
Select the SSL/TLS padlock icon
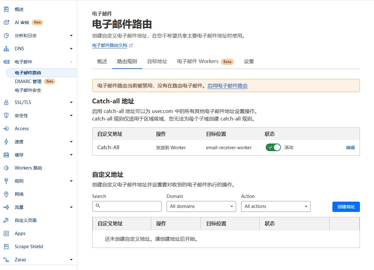(x=6, y=102)
